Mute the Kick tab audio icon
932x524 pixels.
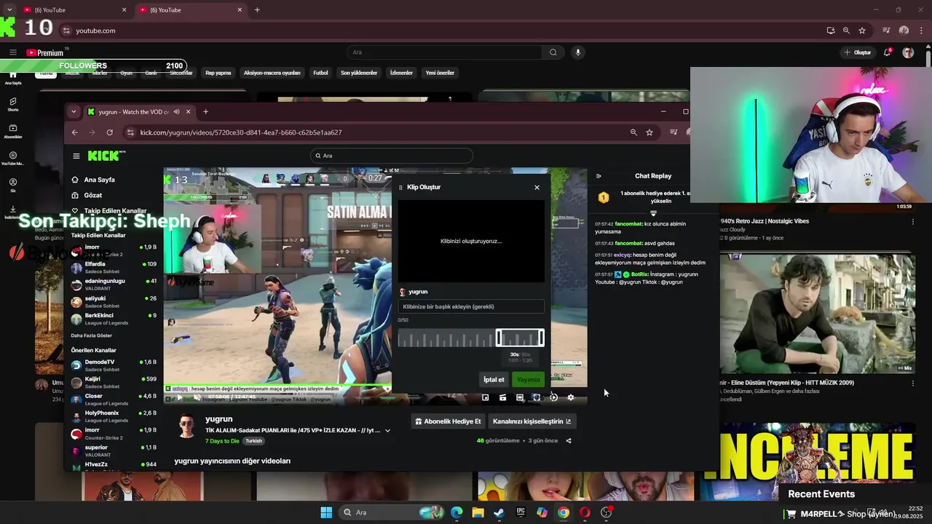[x=177, y=111]
